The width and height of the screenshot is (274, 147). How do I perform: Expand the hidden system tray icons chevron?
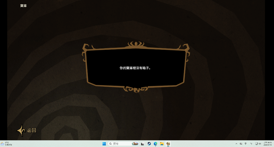click(x=236, y=144)
